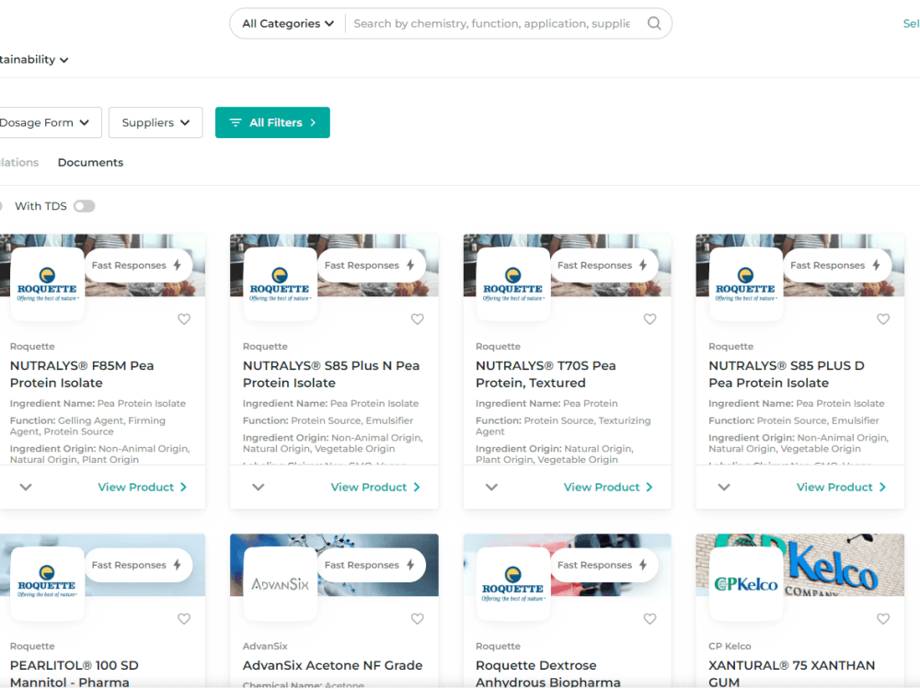The height and width of the screenshot is (690, 920).
Task: Favorite NUTRALYS S85 PLUS D heart
Action: [883, 319]
